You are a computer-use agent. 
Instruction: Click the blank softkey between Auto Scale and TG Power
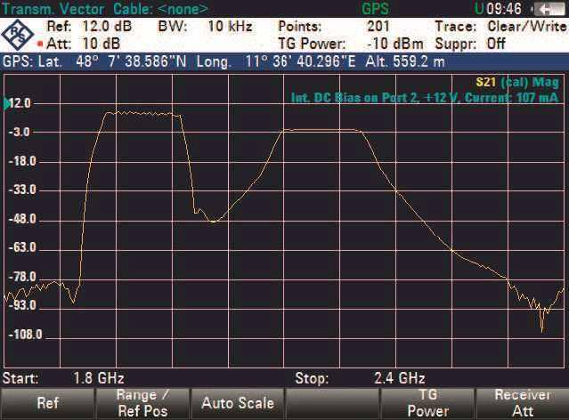pos(331,403)
